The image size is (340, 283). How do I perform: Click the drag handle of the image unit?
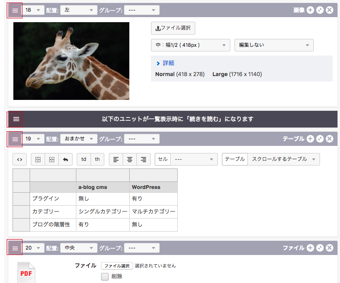click(x=15, y=10)
